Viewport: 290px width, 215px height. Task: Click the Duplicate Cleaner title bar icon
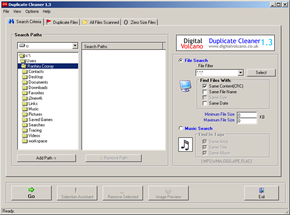tap(5, 5)
